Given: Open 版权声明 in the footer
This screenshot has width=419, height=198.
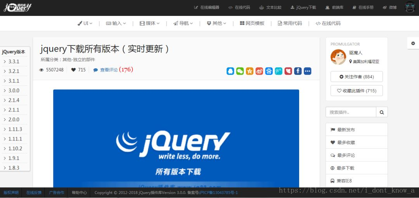Looking at the screenshot, I should 11,193.
